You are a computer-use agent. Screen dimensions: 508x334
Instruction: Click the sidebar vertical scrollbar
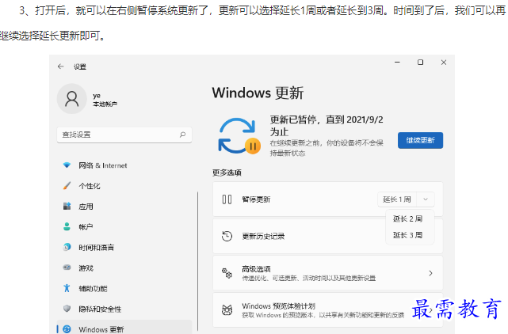coord(197,261)
